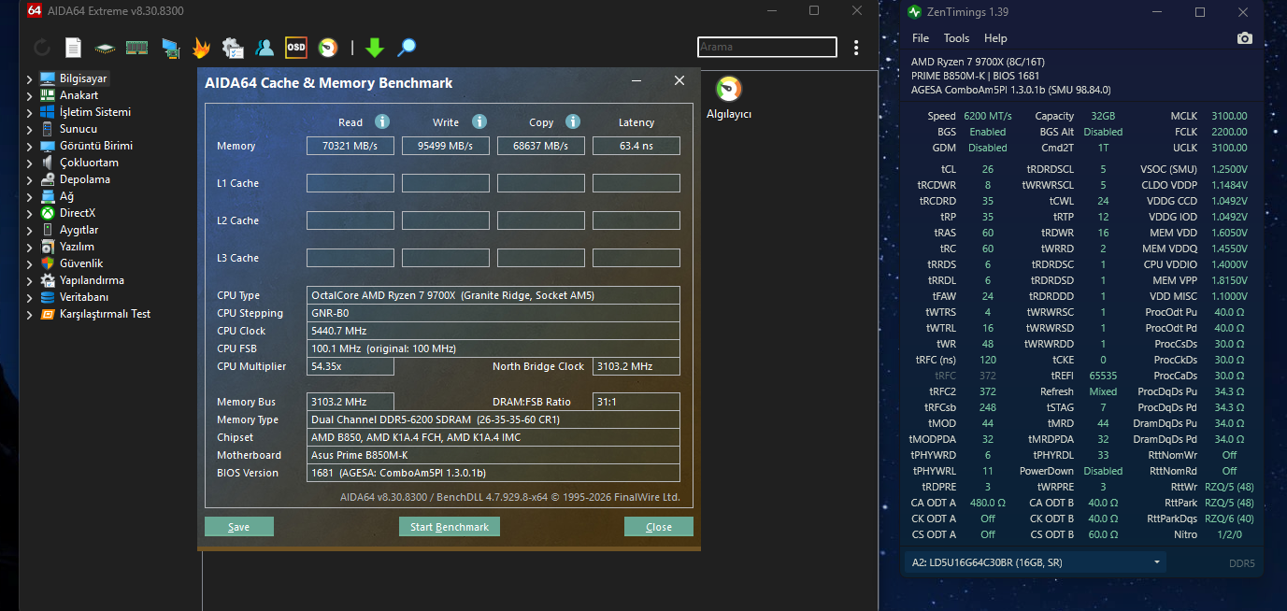Click the DRAM:FSB Ratio value 31:1

pyautogui.click(x=636, y=402)
